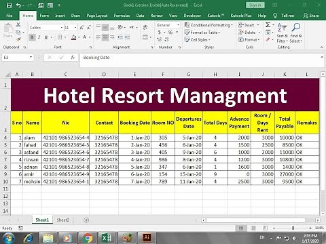Toggle align left

[x=98, y=37]
